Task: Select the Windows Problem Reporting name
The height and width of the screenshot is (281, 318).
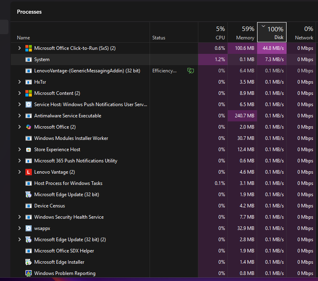Action: [65, 273]
